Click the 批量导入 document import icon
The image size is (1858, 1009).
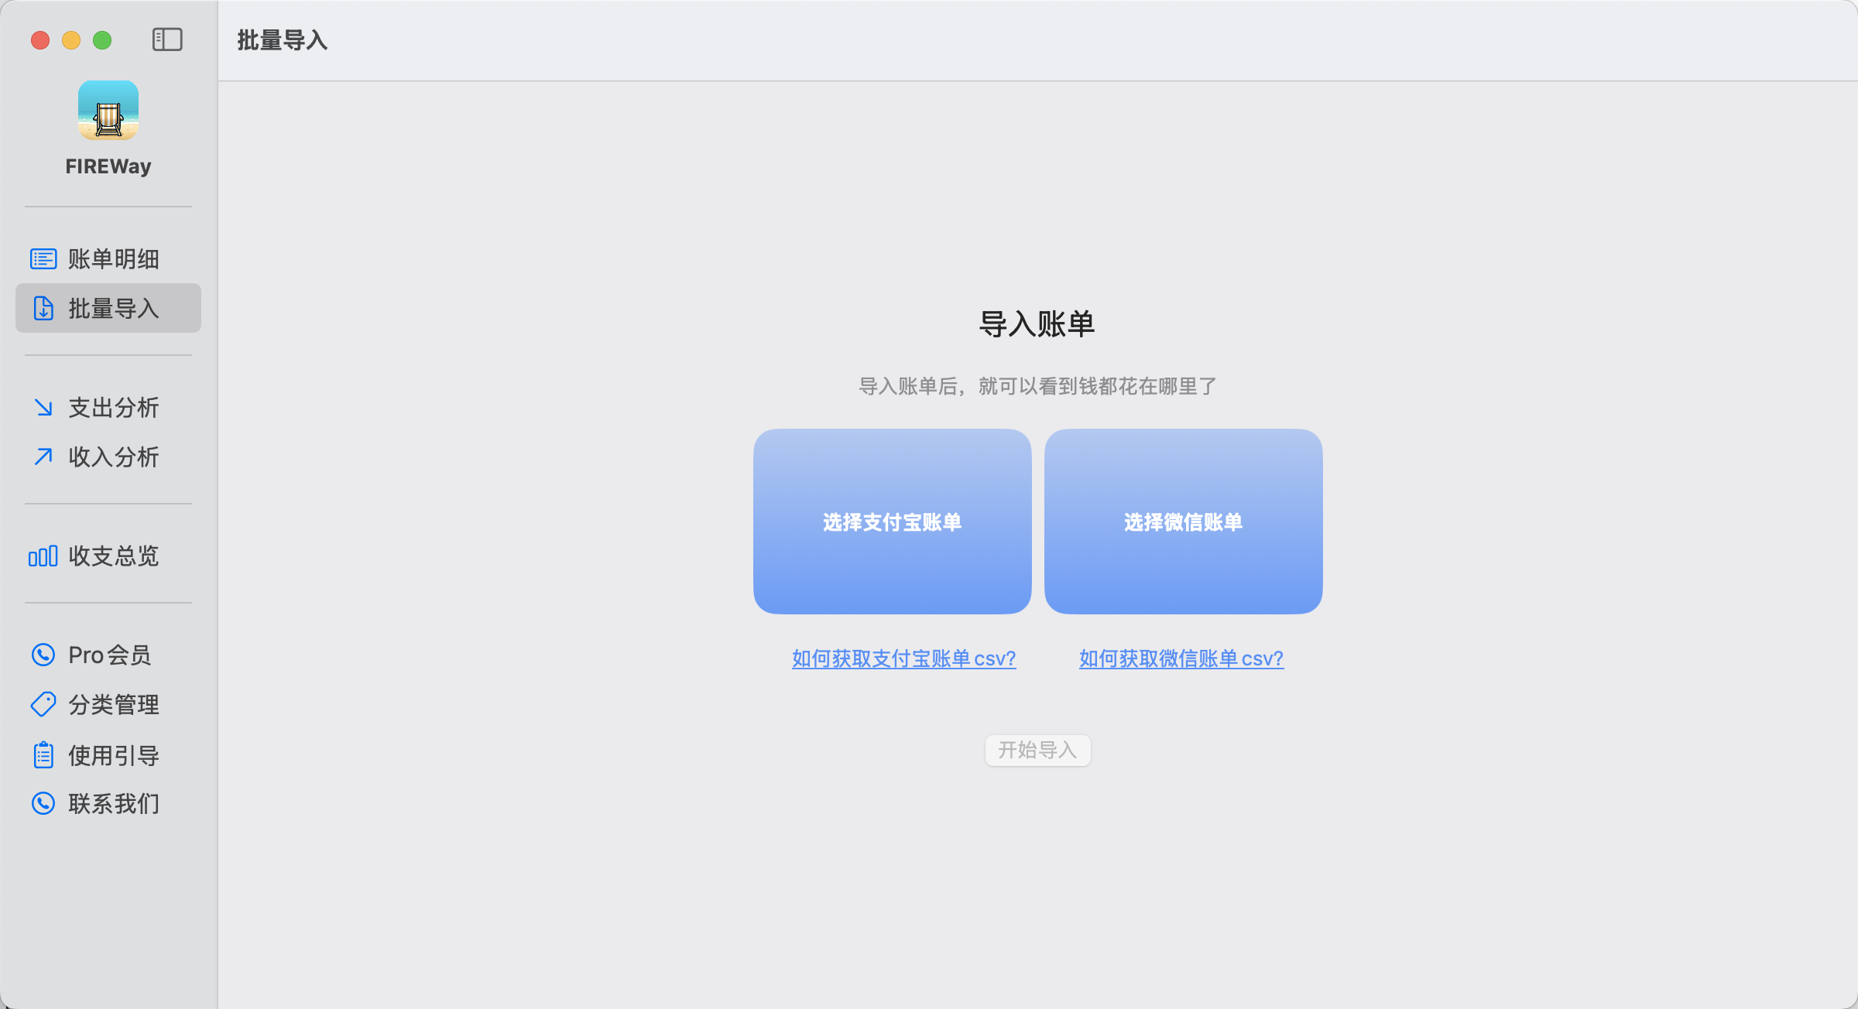pos(43,308)
